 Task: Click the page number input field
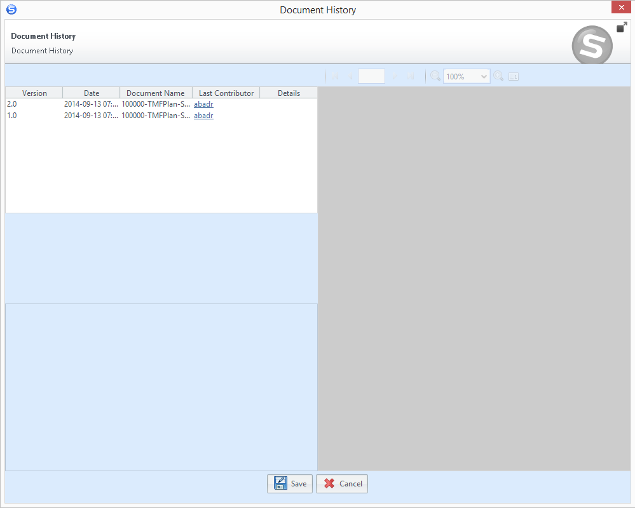371,76
